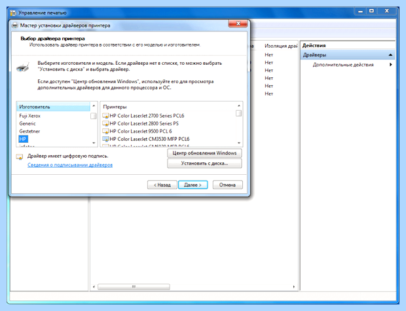Open driver signing information link
The image size is (406, 311).
pos(70,165)
